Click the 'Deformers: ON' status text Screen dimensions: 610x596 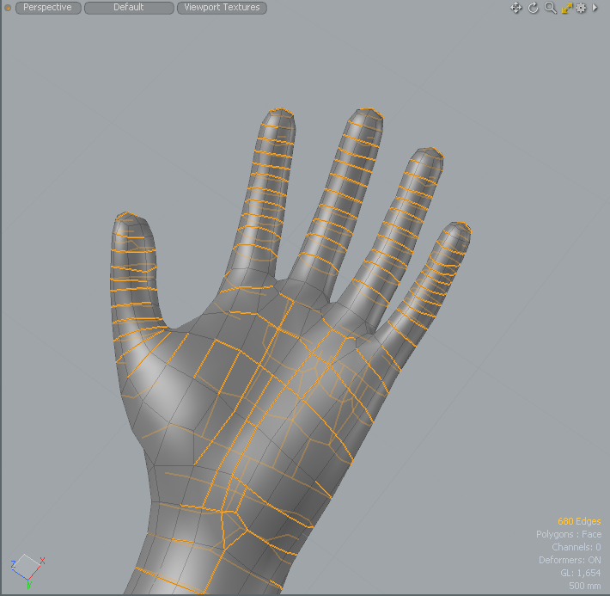570,560
